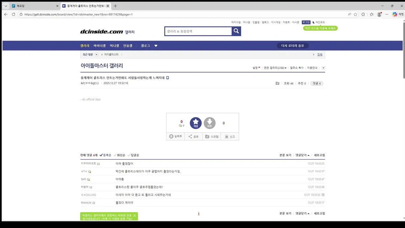Click in the 갤러리 & 통합검색 search field
Screen dimensions: 405x228
(x=198, y=31)
